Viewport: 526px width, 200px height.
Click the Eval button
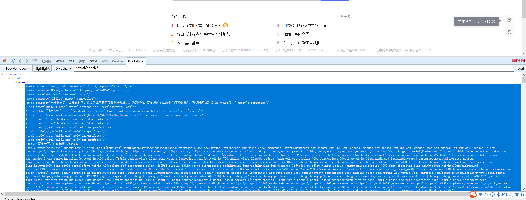pyautogui.click(x=520, y=68)
